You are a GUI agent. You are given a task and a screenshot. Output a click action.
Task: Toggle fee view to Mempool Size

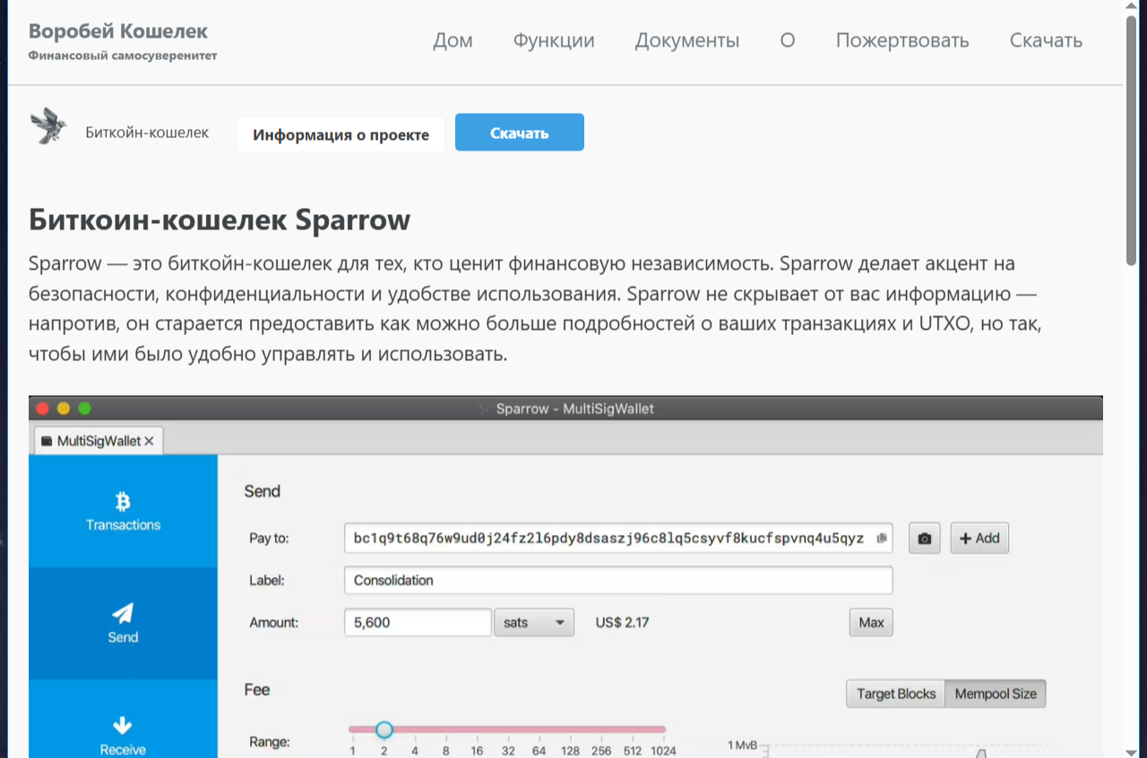tap(995, 693)
